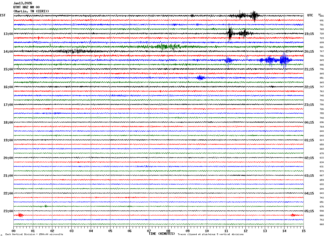Viewport: 325px width, 238px height.
Task: Click the 23:15 UTC time label
Action: pyautogui.click(x=309, y=105)
